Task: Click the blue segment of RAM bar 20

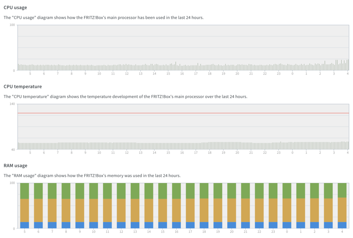Action: 232,225
